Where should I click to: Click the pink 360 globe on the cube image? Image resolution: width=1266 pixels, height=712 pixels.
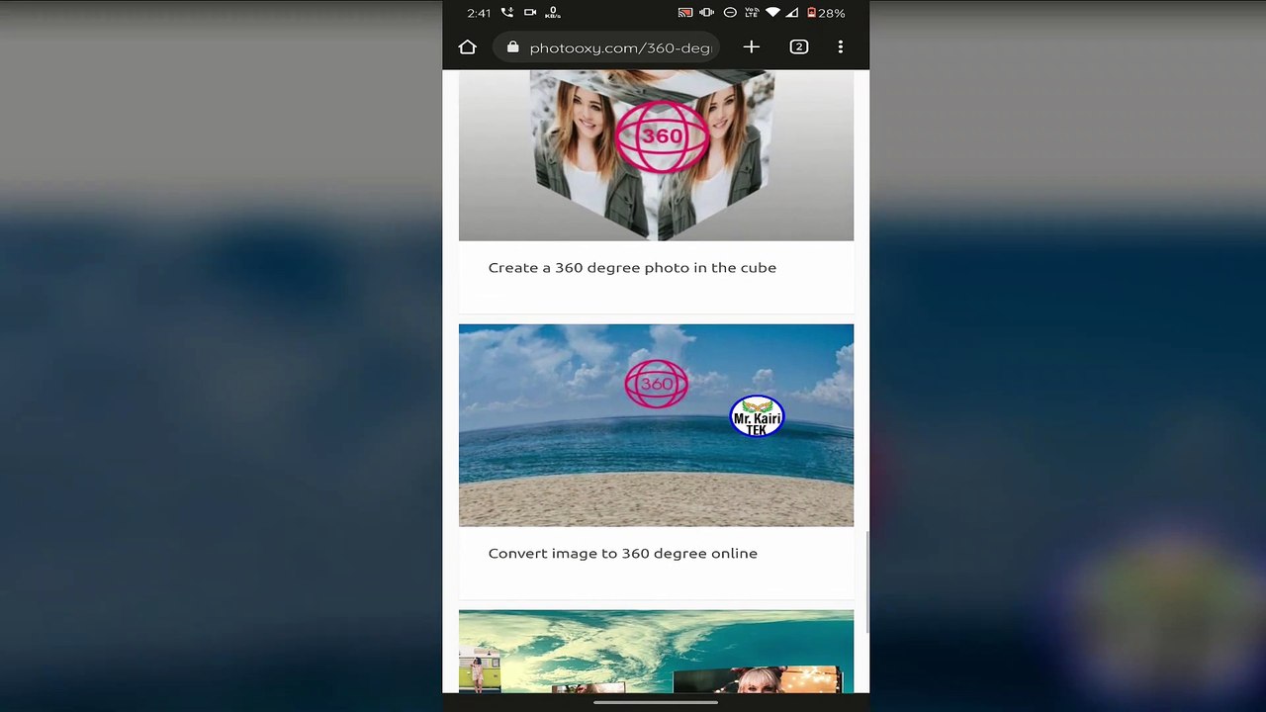point(662,136)
